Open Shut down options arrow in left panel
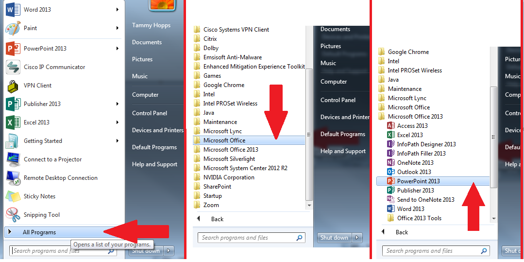This screenshot has width=524, height=262. tap(169, 251)
